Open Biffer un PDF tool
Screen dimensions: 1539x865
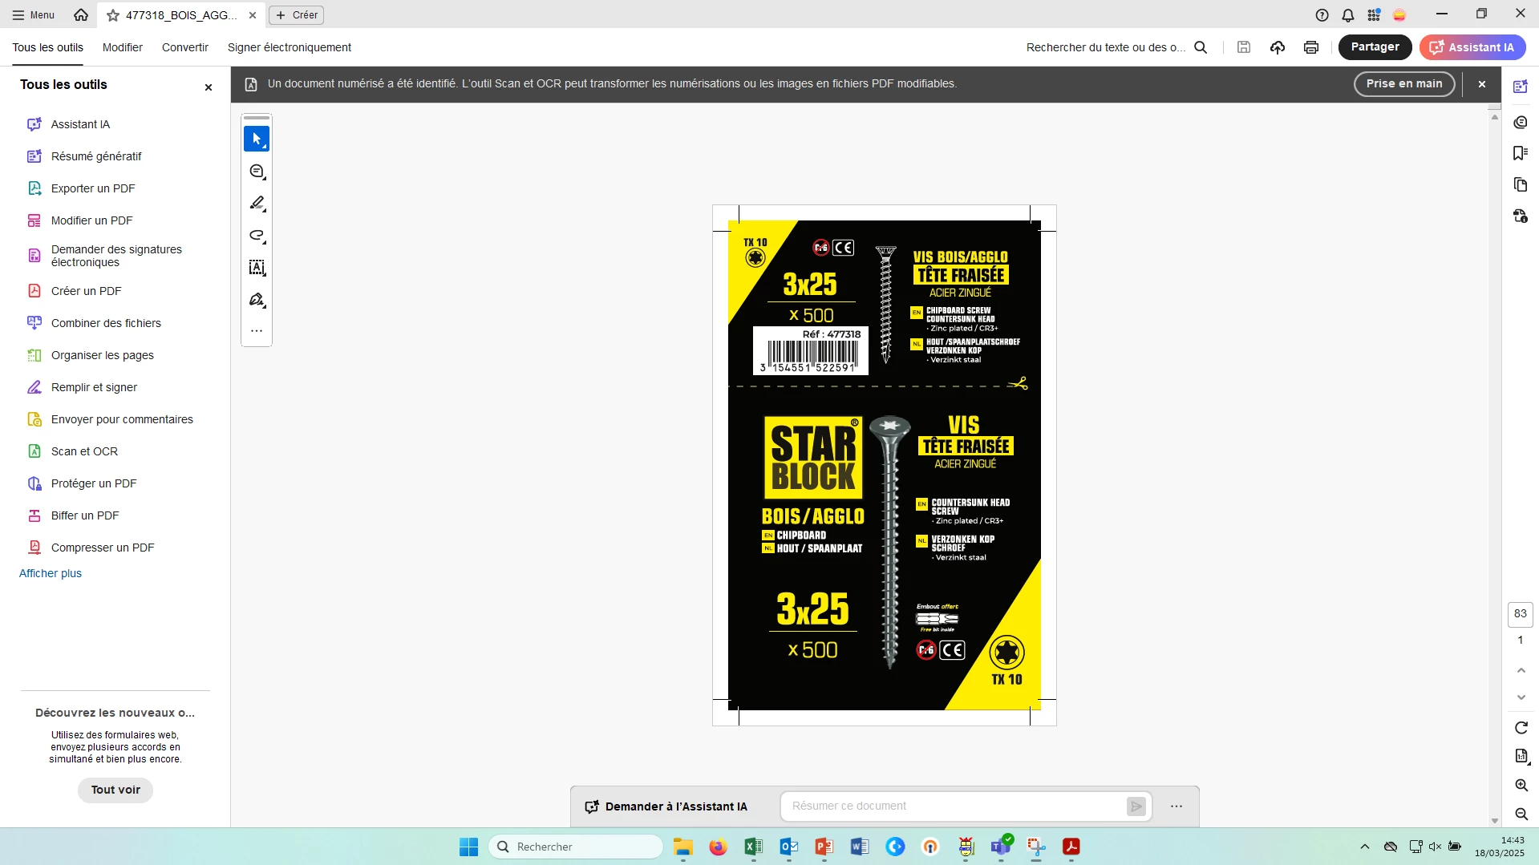85,515
